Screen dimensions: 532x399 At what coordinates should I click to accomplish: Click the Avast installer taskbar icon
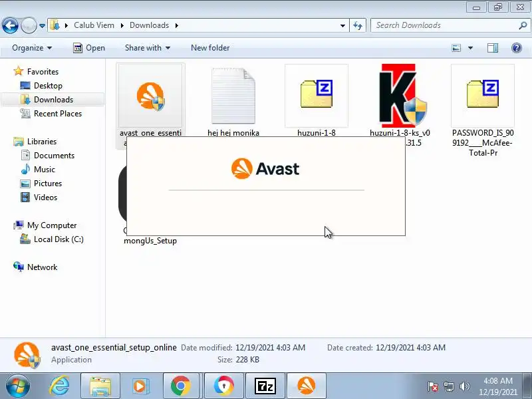(307, 386)
